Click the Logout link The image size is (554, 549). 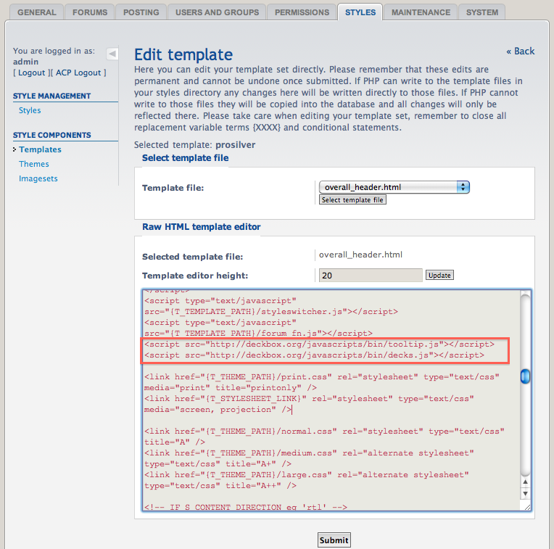[x=31, y=73]
